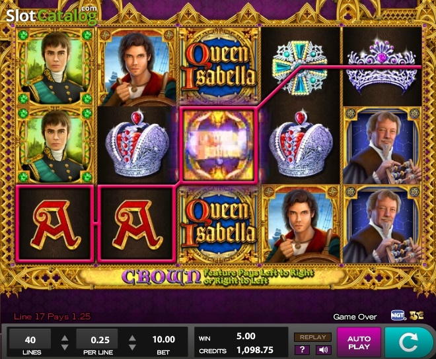This screenshot has width=436, height=359.
Task: Click the top Queen Isabella symbol
Action: [x=219, y=66]
